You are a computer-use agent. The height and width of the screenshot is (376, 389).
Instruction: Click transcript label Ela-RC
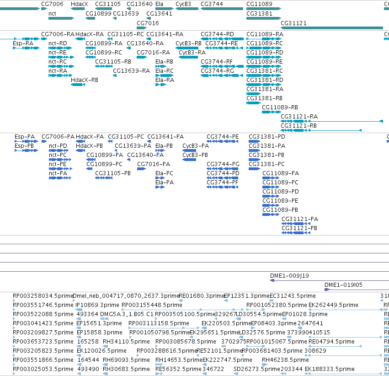pos(164,71)
